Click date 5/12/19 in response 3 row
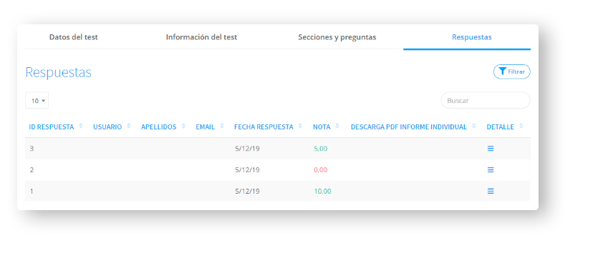The image size is (598, 263). pyautogui.click(x=248, y=149)
